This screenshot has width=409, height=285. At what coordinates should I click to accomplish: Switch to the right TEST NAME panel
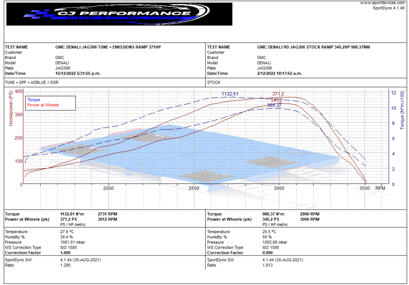(218, 47)
